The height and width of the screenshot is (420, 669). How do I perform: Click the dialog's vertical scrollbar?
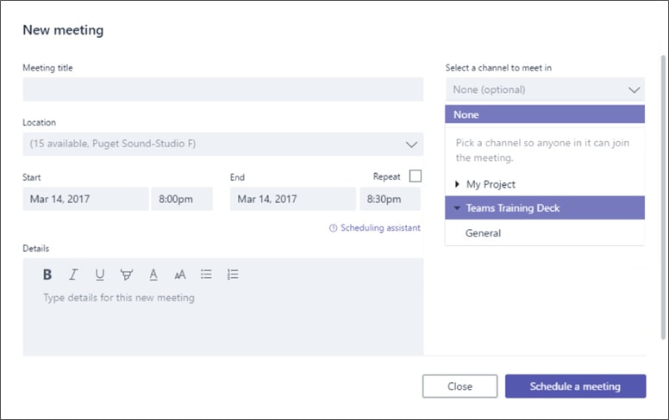[x=663, y=197]
